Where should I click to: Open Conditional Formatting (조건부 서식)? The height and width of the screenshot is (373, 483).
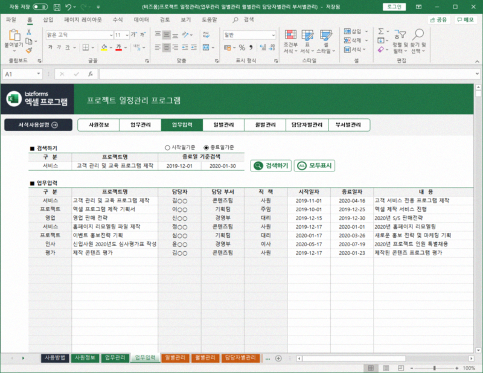[x=290, y=42]
